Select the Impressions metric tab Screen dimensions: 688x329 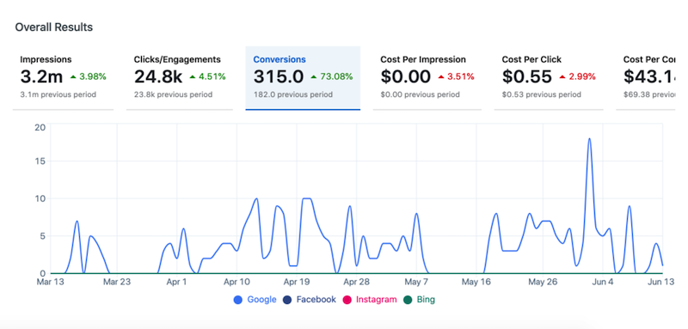pos(63,78)
